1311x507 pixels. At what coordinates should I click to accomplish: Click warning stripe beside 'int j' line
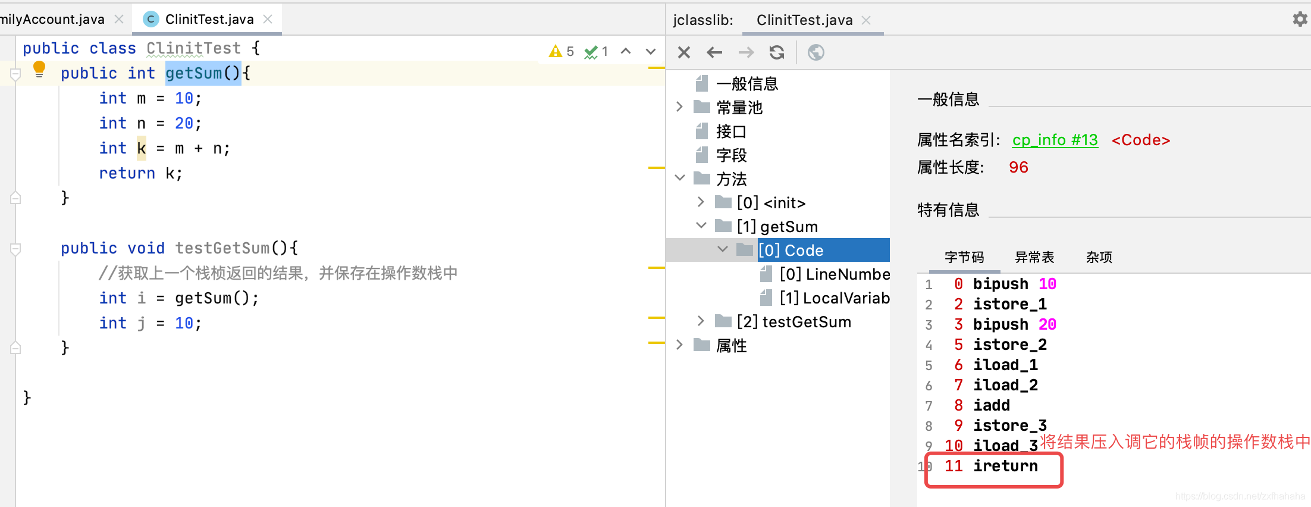657,318
